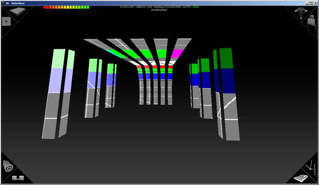Screen dimensions: 319x185
Task: Close the Ai - Interface window
Action: click(315, 3)
